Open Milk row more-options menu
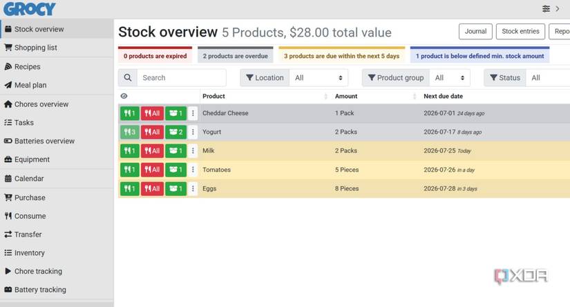 (193, 150)
